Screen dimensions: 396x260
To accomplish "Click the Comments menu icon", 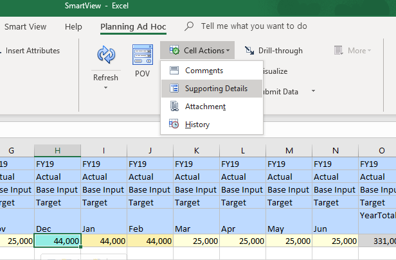I will 174,71.
